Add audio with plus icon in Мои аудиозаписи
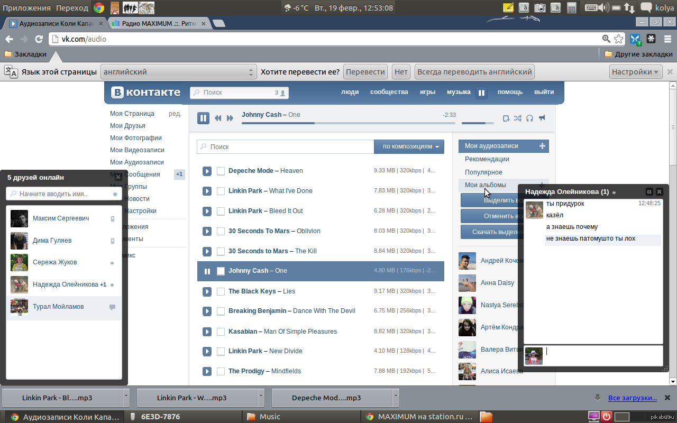The height and width of the screenshot is (423, 677). (x=542, y=146)
